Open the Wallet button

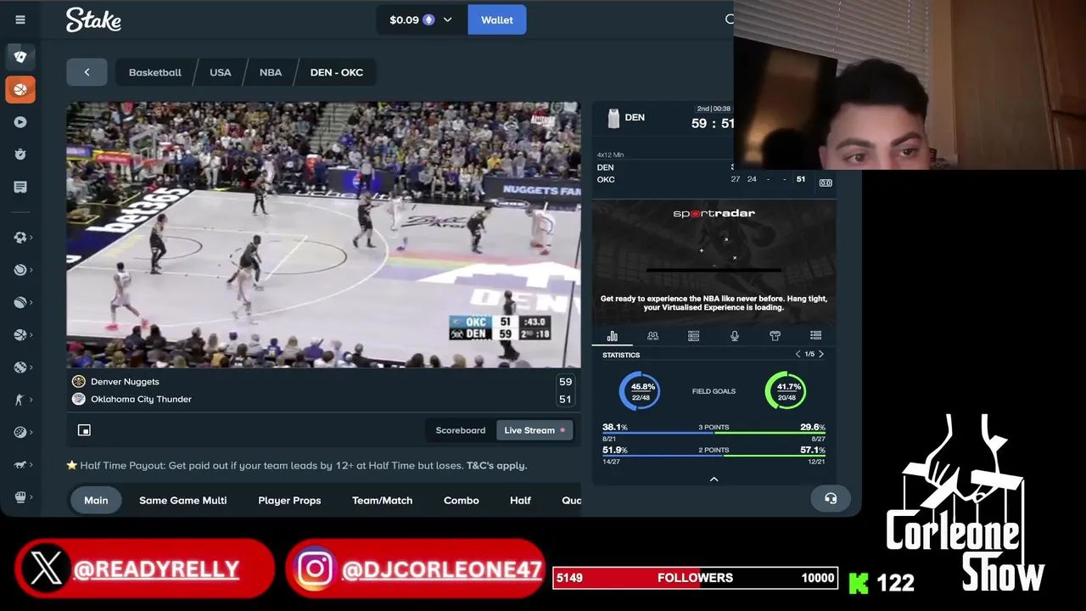point(496,20)
